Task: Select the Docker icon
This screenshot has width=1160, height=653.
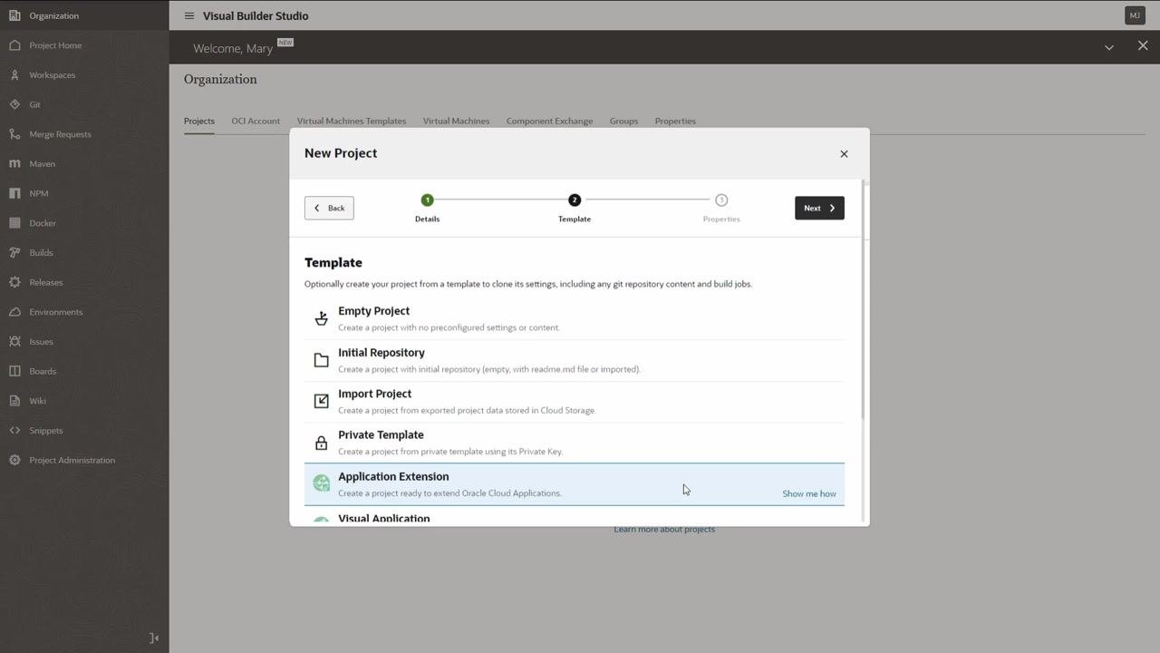Action: point(14,223)
